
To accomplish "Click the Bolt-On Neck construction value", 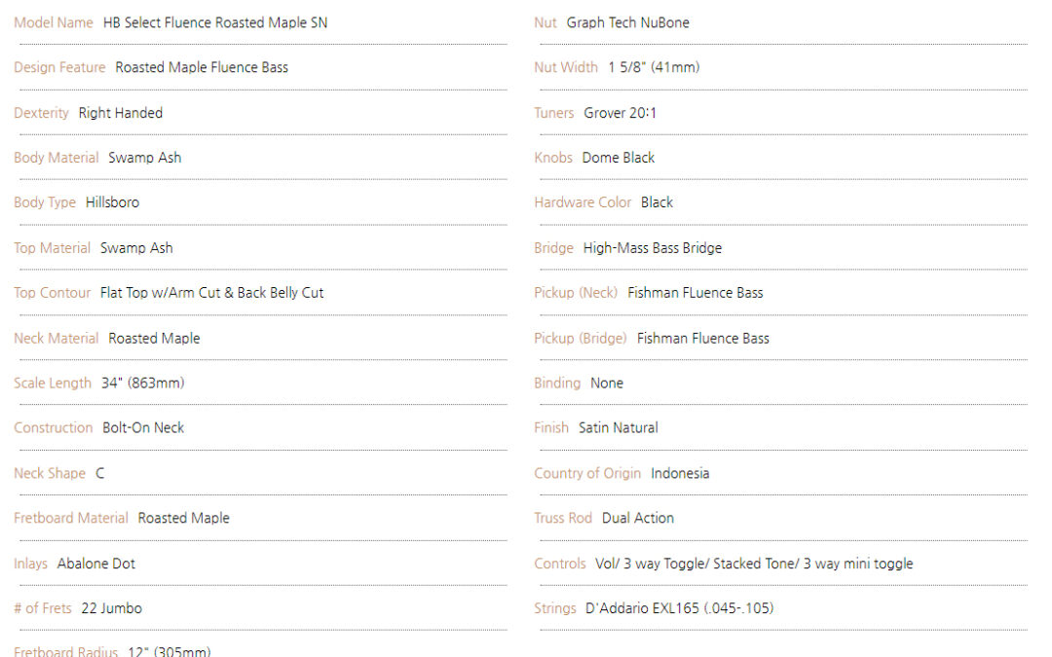I will point(143,428).
